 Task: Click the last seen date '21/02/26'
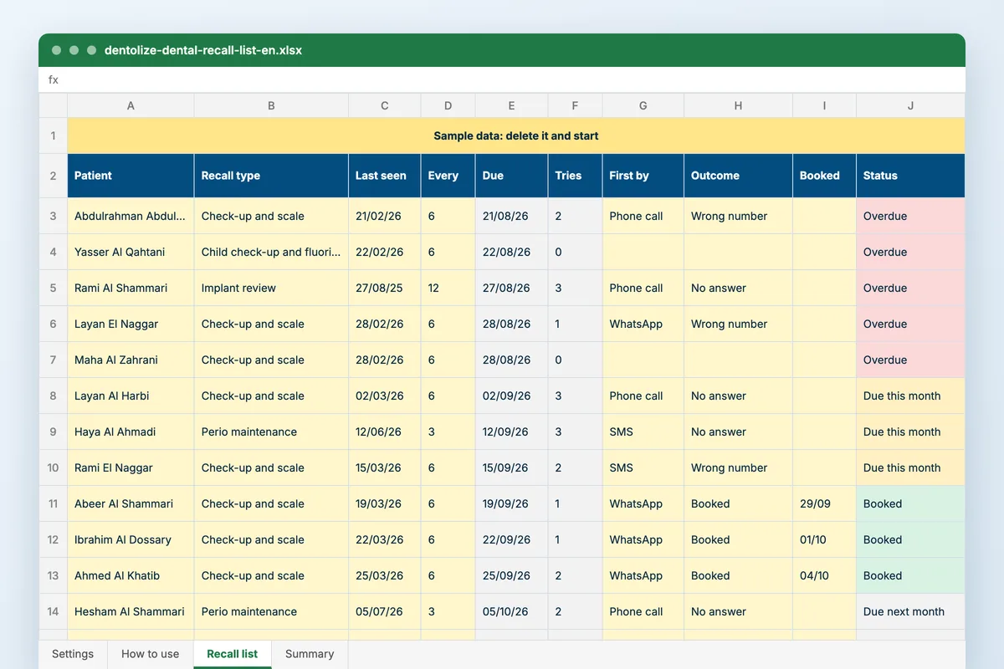[x=385, y=216]
